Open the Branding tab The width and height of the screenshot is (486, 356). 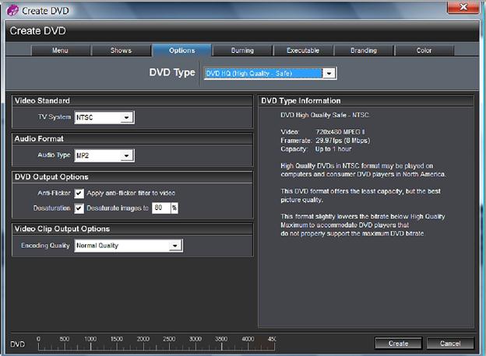coord(364,51)
